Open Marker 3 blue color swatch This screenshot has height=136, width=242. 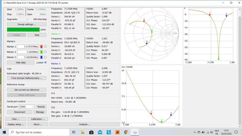[41, 57]
